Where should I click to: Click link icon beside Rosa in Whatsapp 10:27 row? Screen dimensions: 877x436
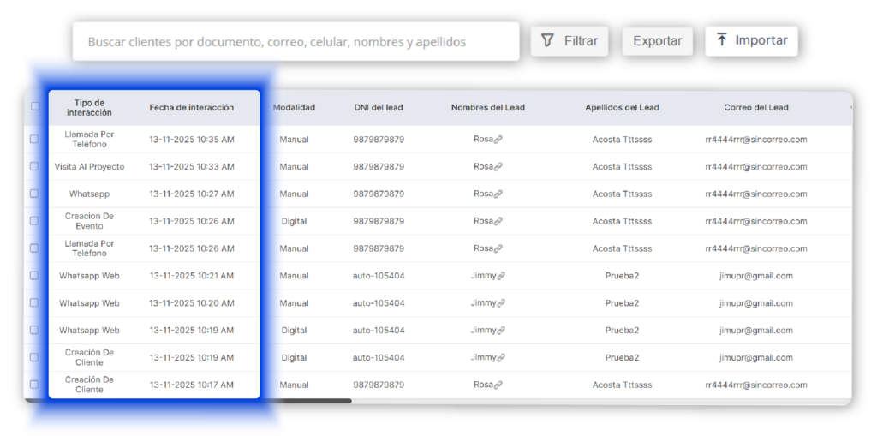point(498,194)
